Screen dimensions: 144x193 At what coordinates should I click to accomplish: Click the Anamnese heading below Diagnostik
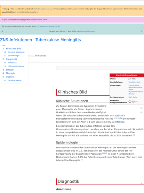tap(64, 189)
